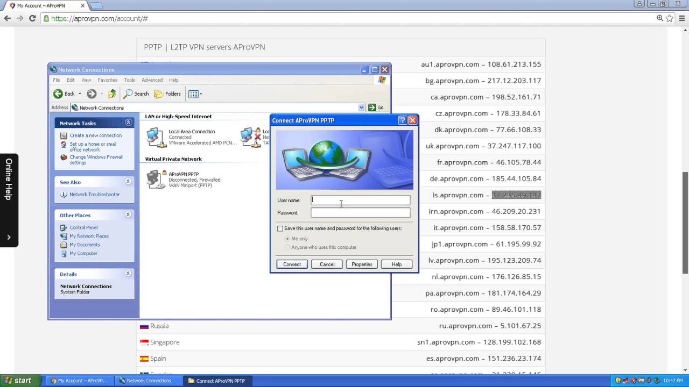Screen dimensions: 689x387
Task: Click the yellow security shield tray icon
Action: click(618, 381)
